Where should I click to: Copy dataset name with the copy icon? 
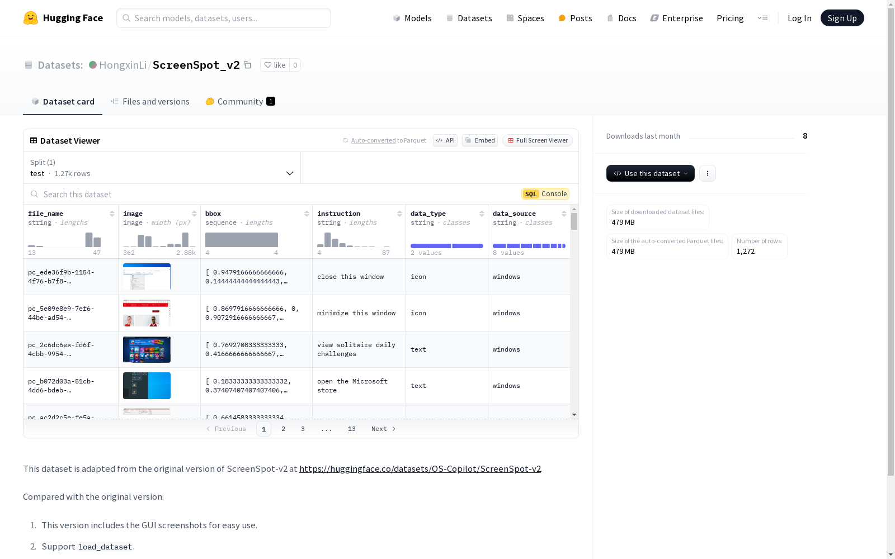point(247,65)
